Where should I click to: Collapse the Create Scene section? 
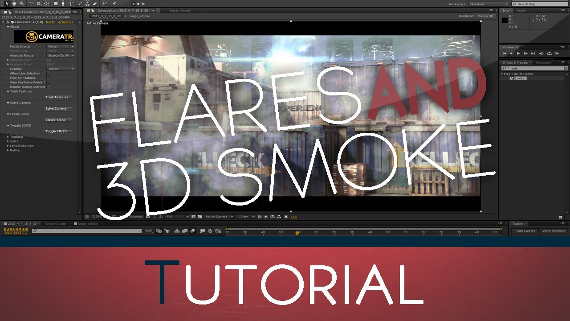(x=8, y=114)
